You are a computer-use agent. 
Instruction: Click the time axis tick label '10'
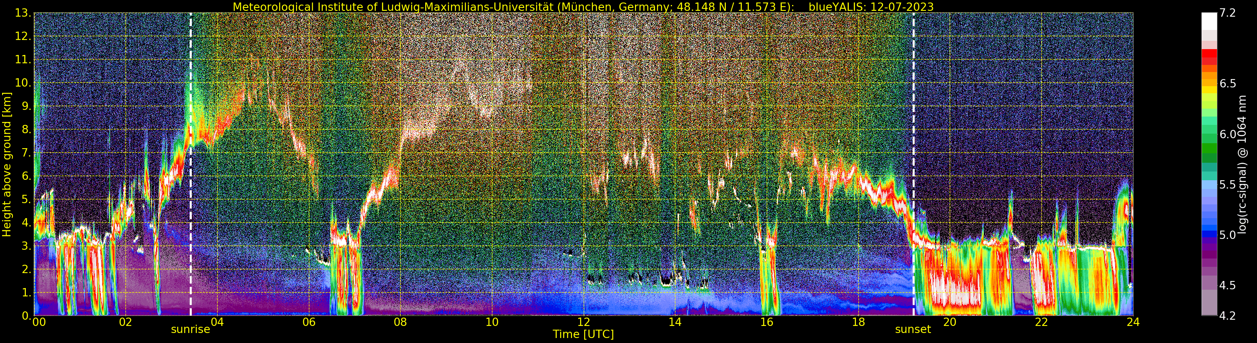click(x=492, y=322)
